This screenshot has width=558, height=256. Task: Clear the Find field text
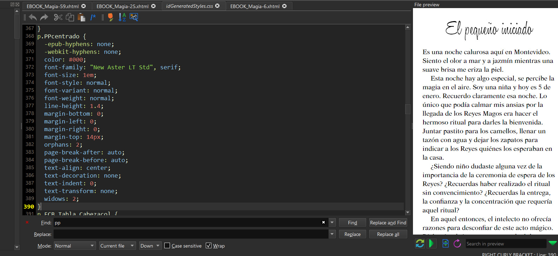pyautogui.click(x=323, y=222)
